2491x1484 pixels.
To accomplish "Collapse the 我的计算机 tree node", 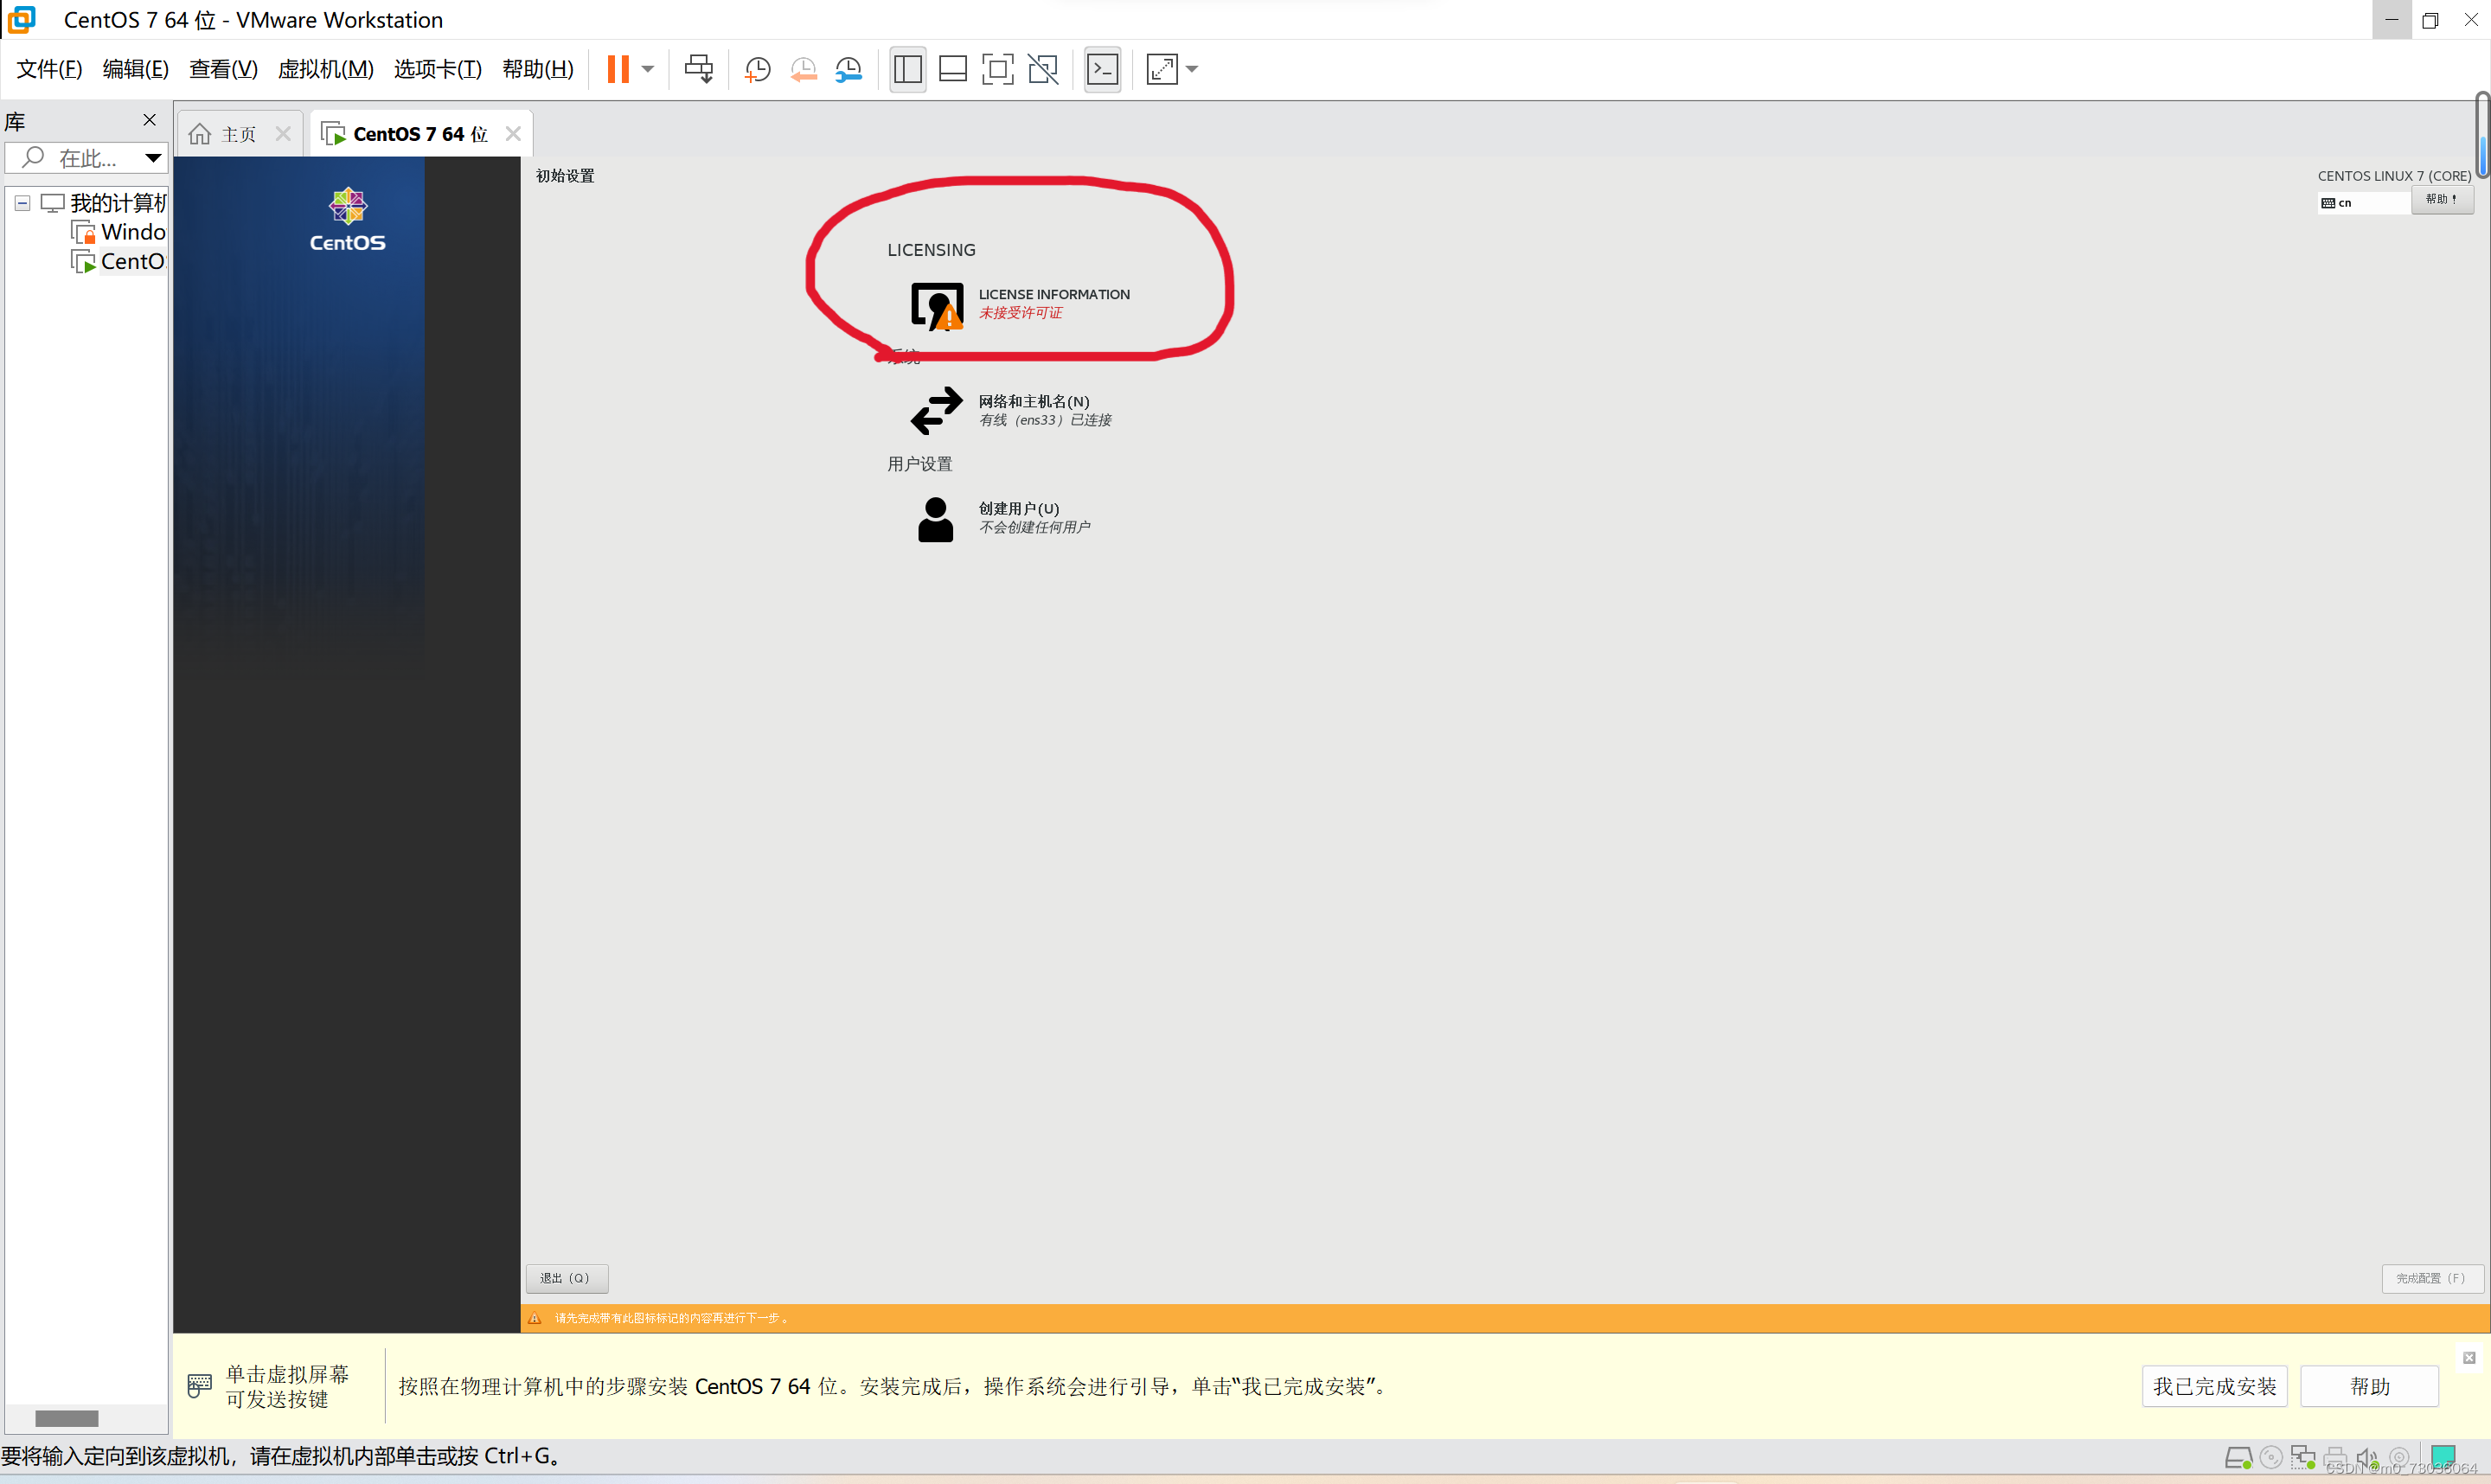I will click(22, 203).
